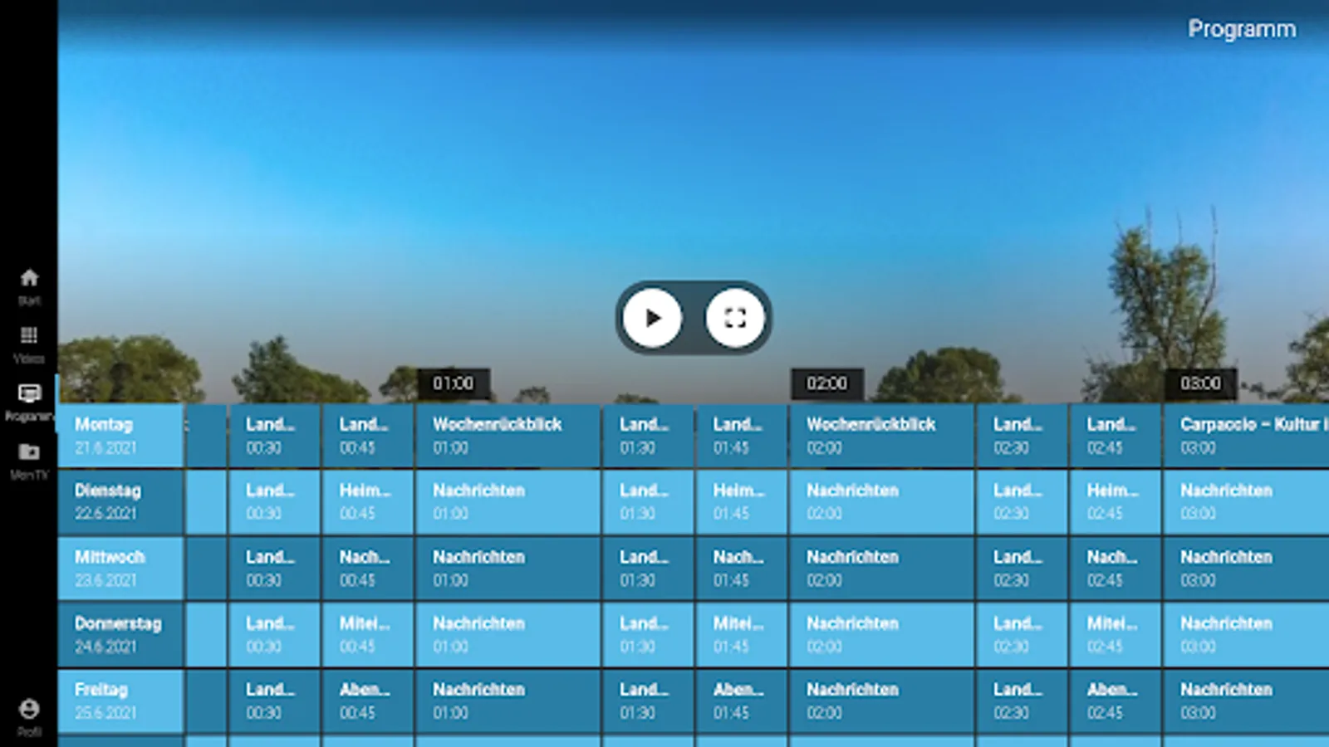Open Freitag's Aben... entry at 00:45

tap(368, 701)
